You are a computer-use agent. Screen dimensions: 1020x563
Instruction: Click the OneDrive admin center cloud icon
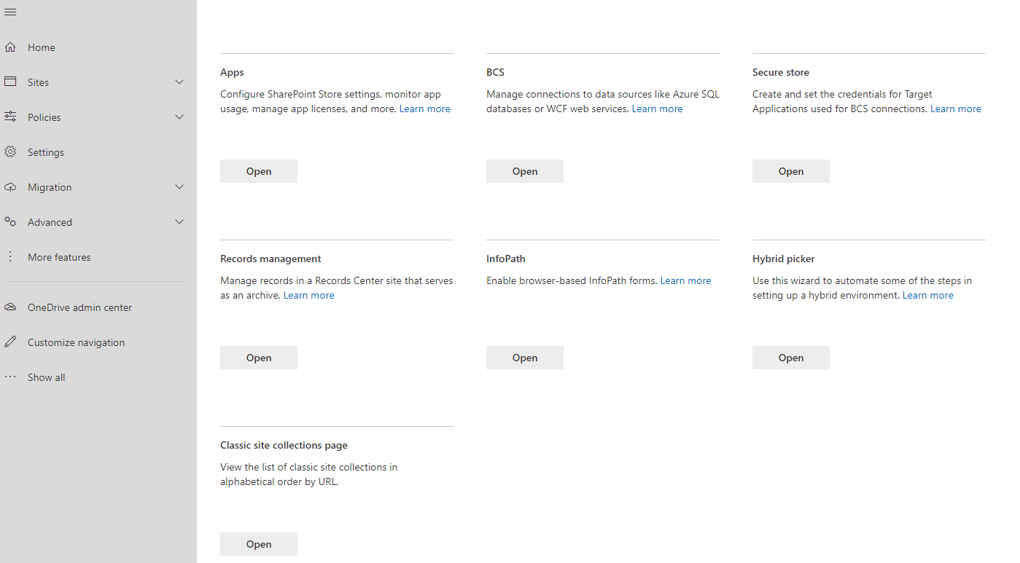pyautogui.click(x=10, y=307)
